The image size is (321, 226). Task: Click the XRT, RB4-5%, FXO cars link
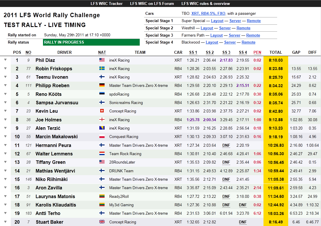208,14
